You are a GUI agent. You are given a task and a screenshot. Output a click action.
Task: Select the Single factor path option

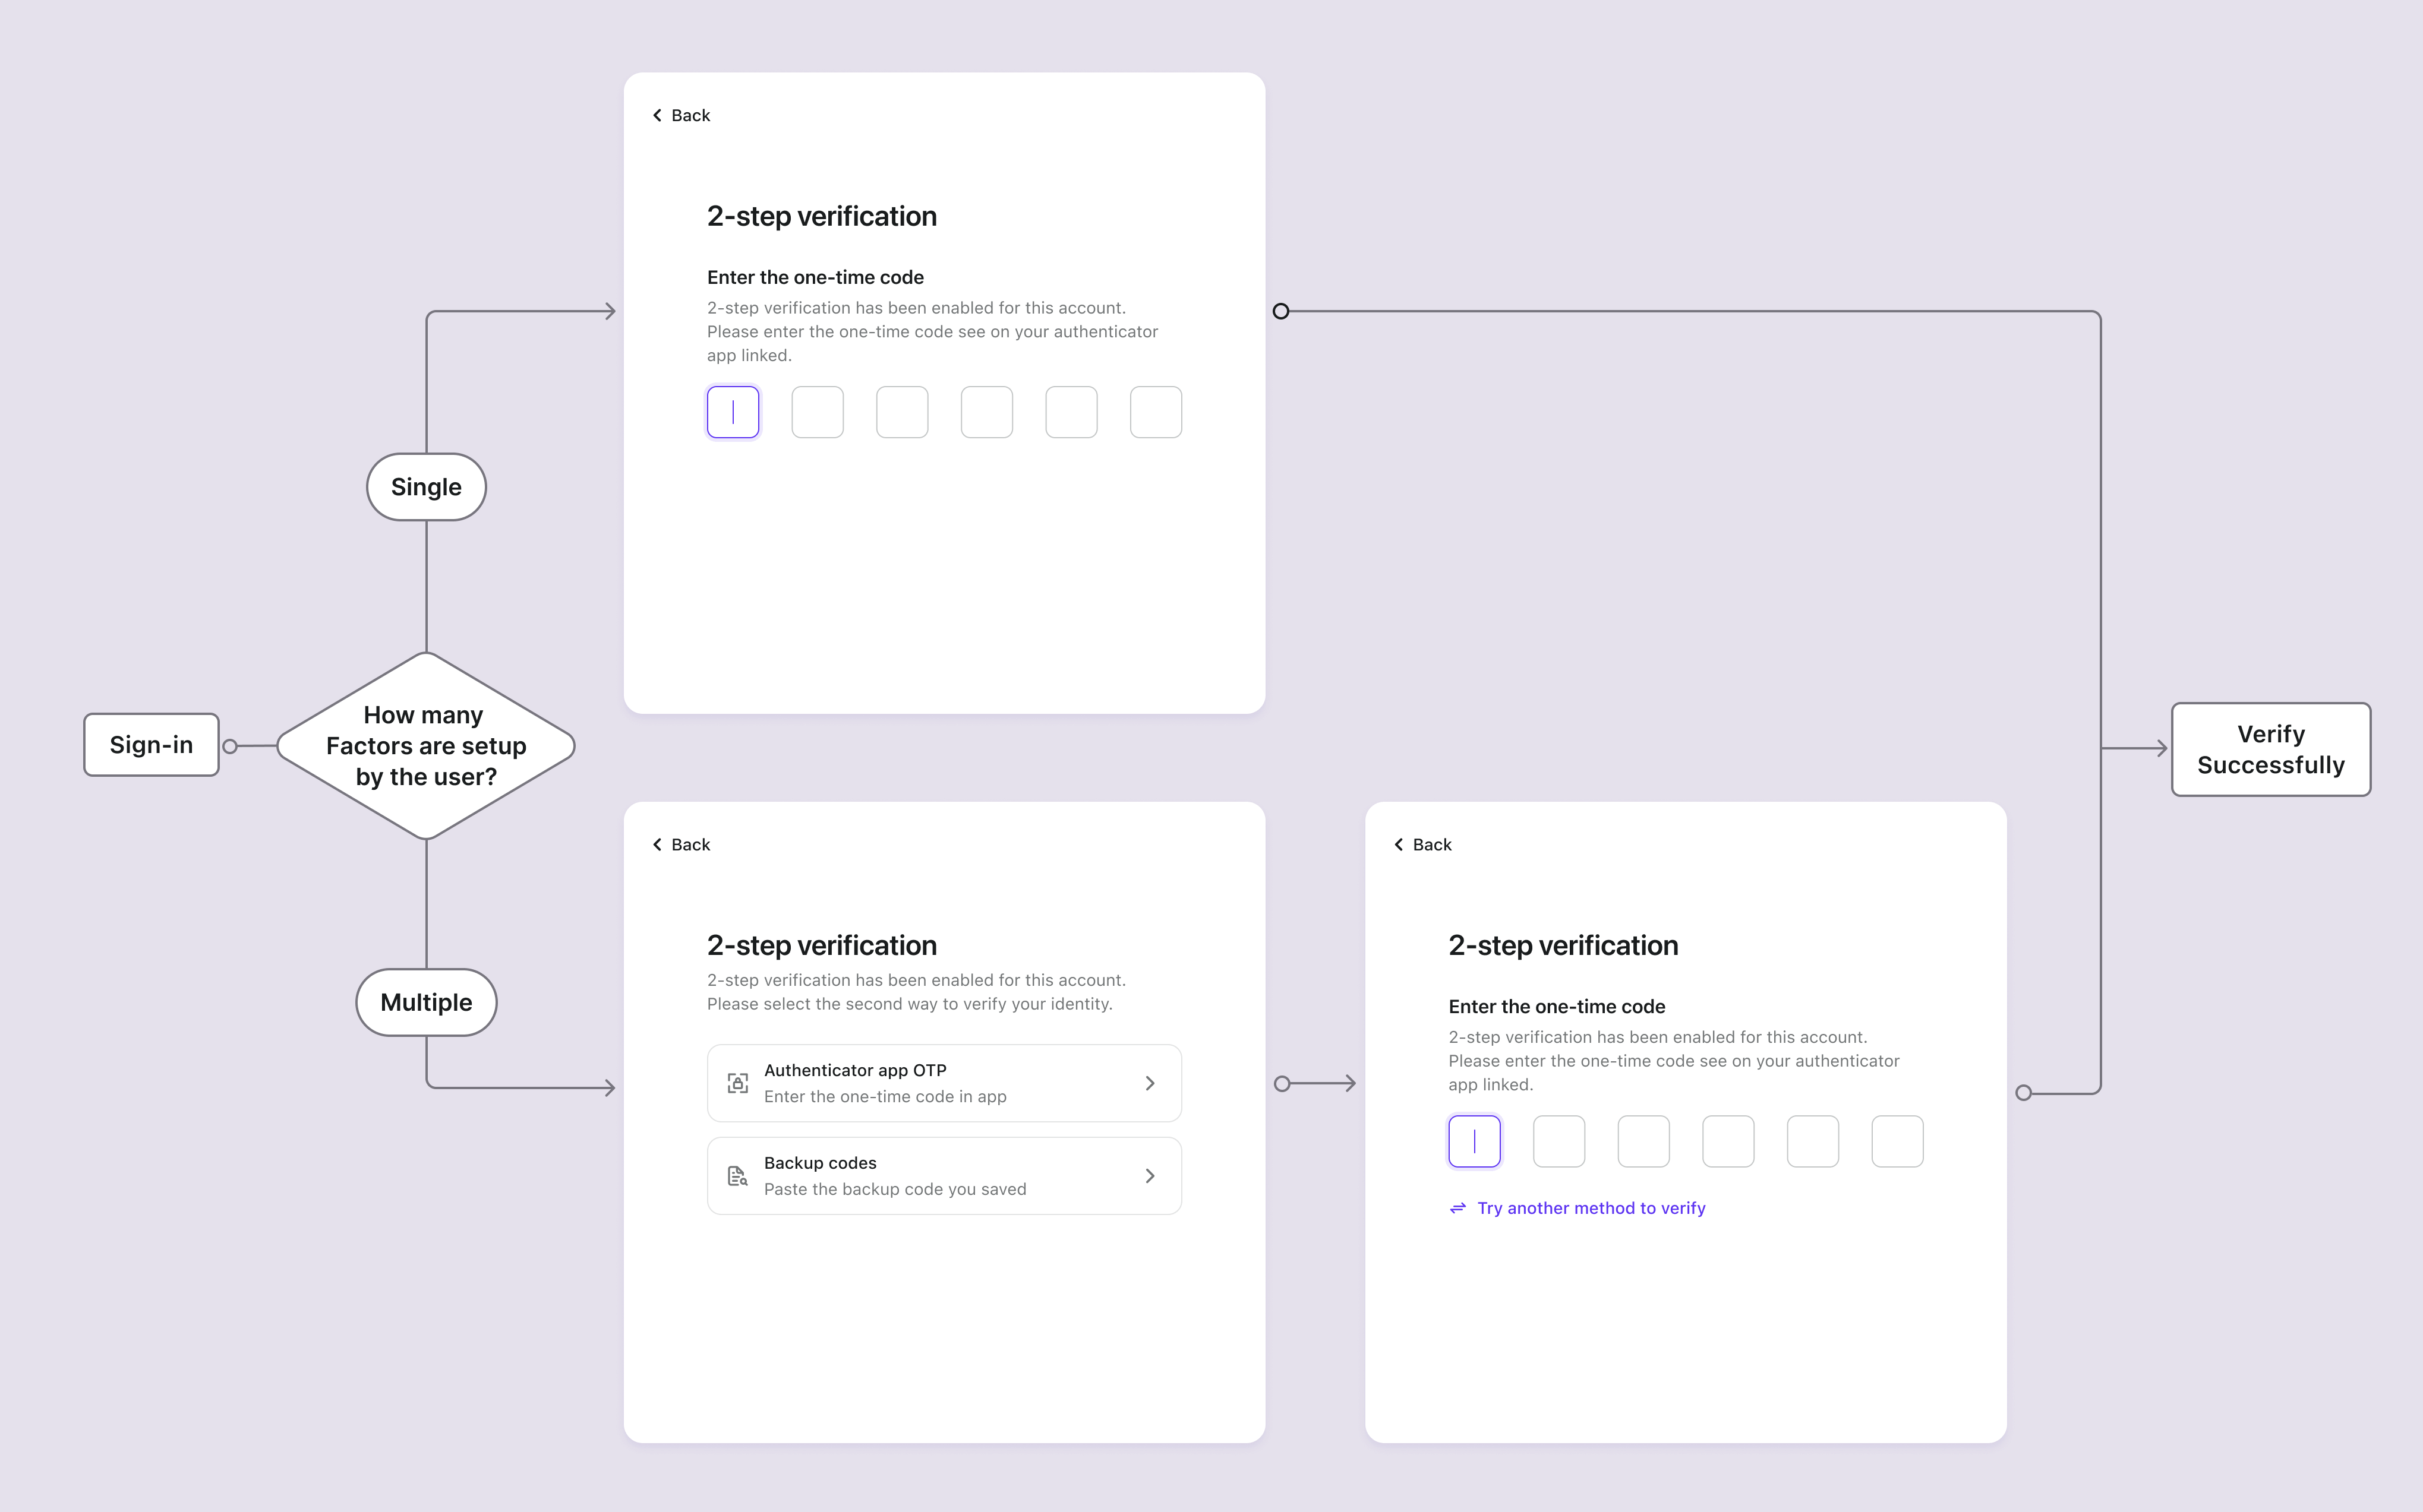pyautogui.click(x=425, y=486)
